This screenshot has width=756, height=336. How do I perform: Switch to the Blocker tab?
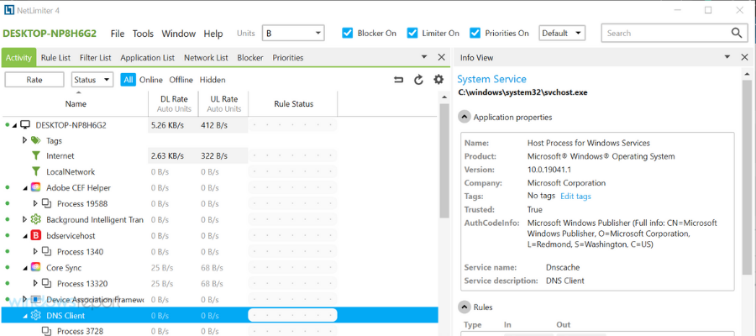pos(250,57)
